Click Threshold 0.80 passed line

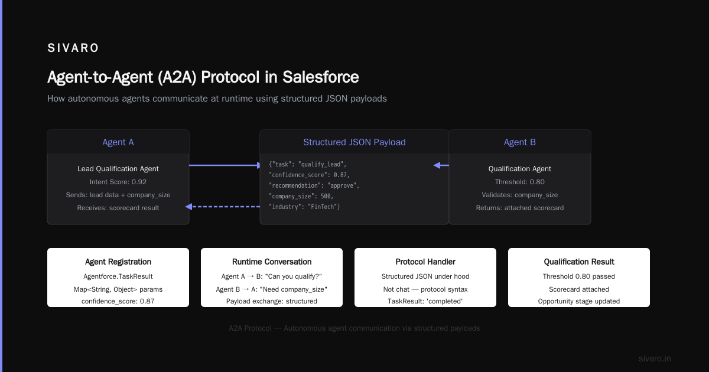[x=579, y=276]
